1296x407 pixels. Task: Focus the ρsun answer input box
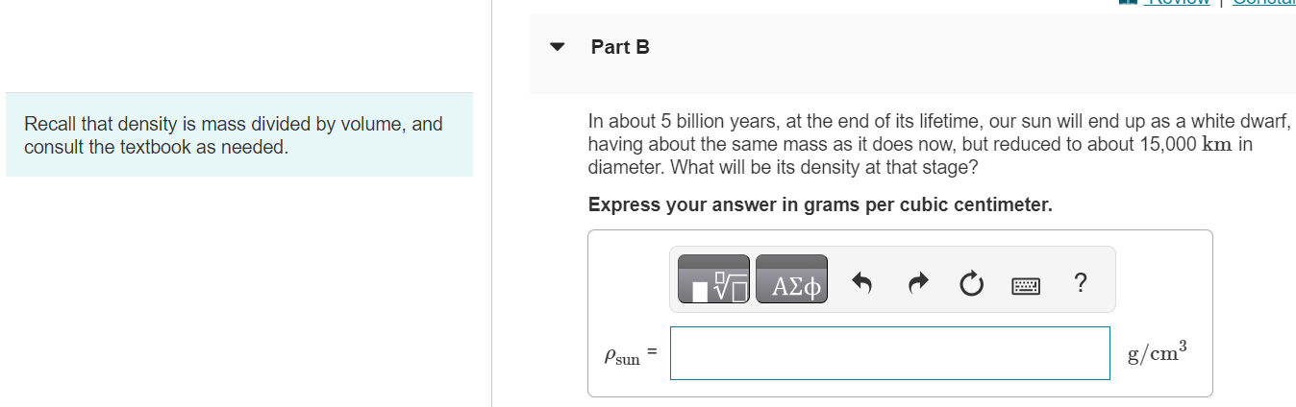tap(890, 353)
